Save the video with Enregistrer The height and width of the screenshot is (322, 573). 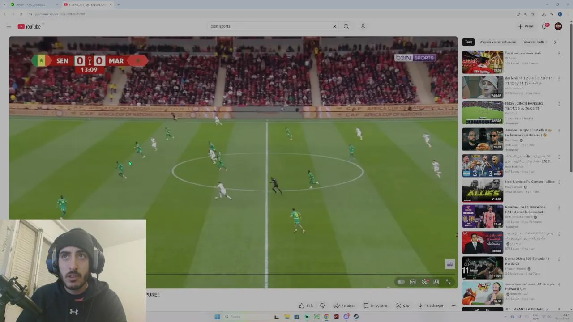tap(376, 306)
